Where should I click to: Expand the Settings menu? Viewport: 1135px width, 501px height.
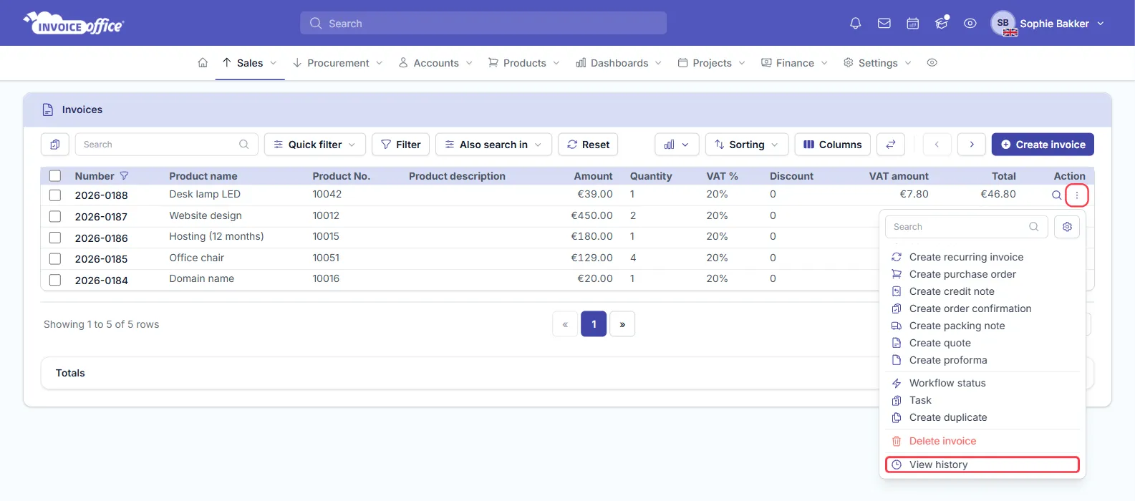coord(877,63)
